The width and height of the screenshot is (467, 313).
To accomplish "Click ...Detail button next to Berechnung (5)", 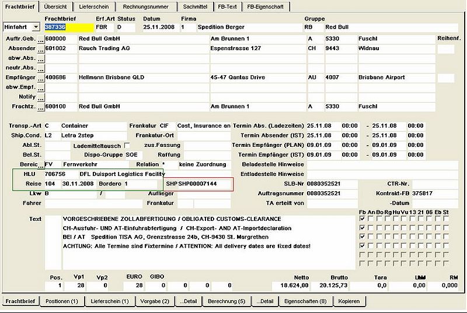I will coord(265,301).
